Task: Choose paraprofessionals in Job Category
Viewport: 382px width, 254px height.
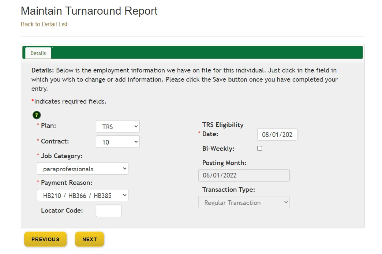Action: 82,168
